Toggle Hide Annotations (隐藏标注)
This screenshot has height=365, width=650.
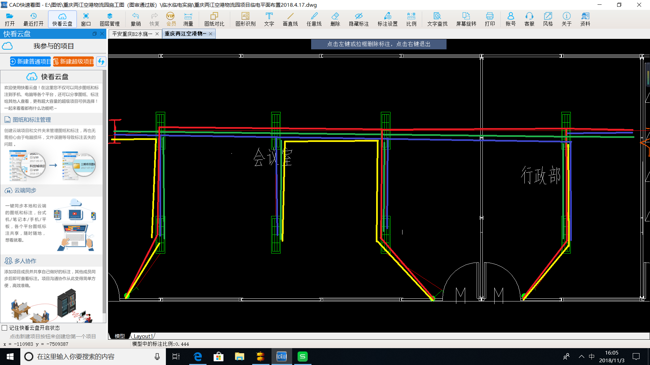click(359, 19)
